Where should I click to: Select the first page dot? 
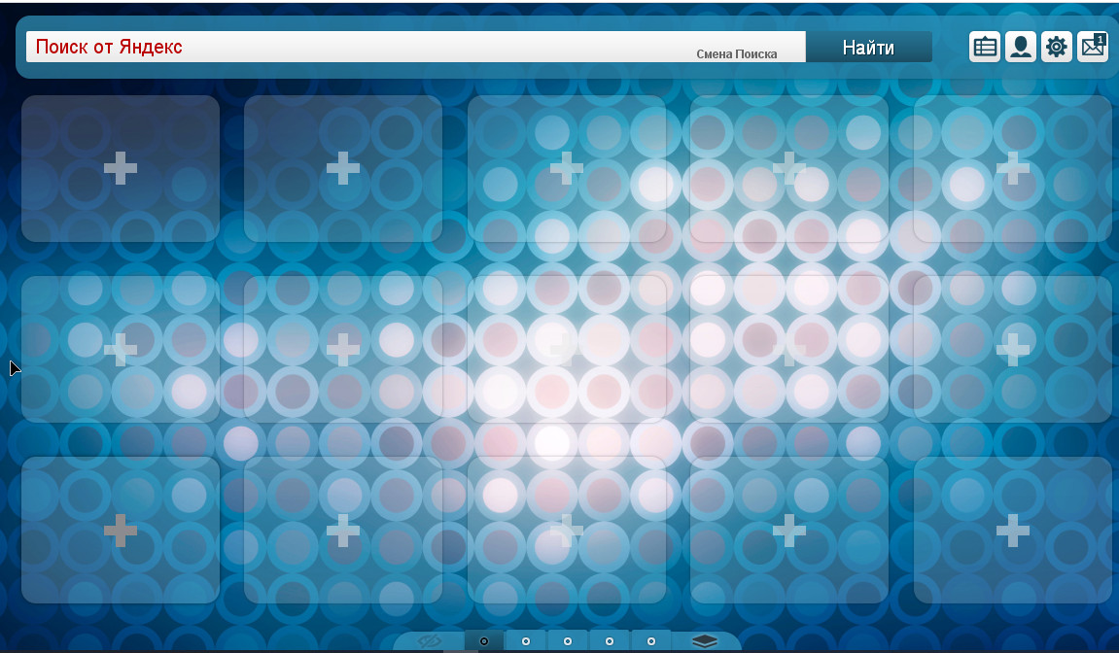484,641
